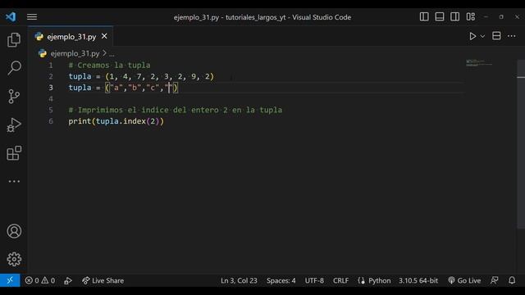Click the print(tupla.index(2)) code line
The width and height of the screenshot is (525, 295).
116,121
